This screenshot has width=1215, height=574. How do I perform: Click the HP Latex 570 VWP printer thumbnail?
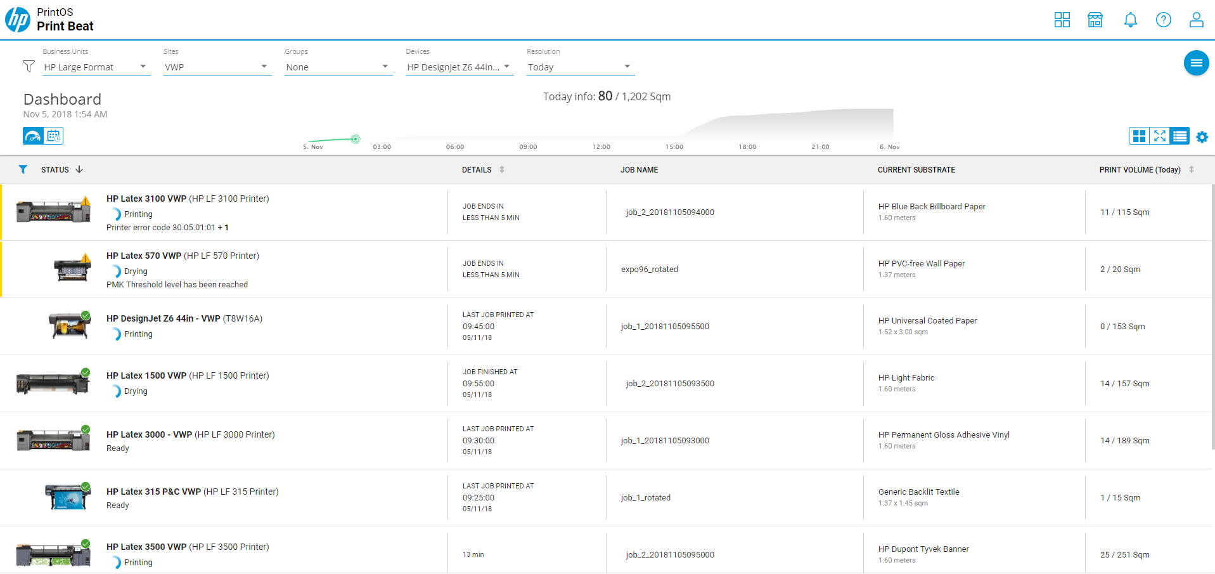[x=72, y=268]
